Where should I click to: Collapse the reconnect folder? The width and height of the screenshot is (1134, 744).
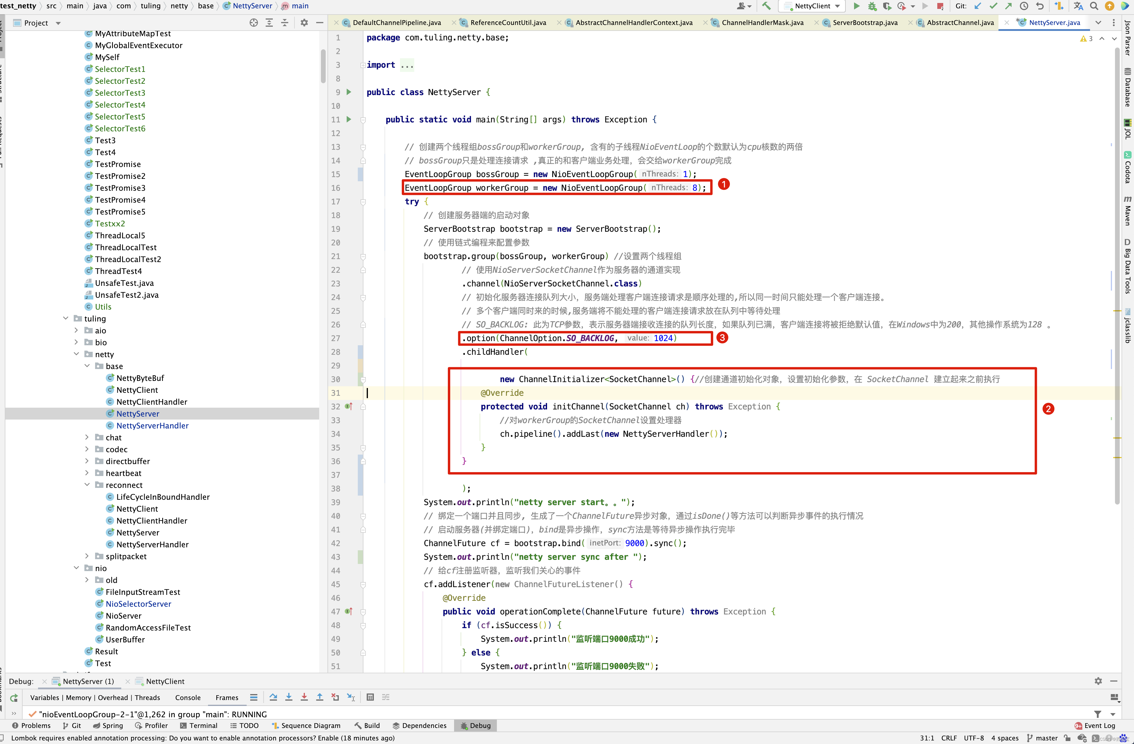pos(87,485)
